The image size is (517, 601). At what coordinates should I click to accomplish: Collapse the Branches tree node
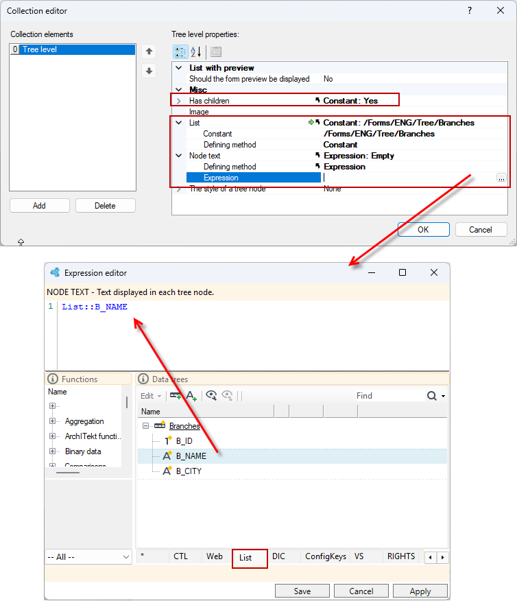[x=145, y=426]
